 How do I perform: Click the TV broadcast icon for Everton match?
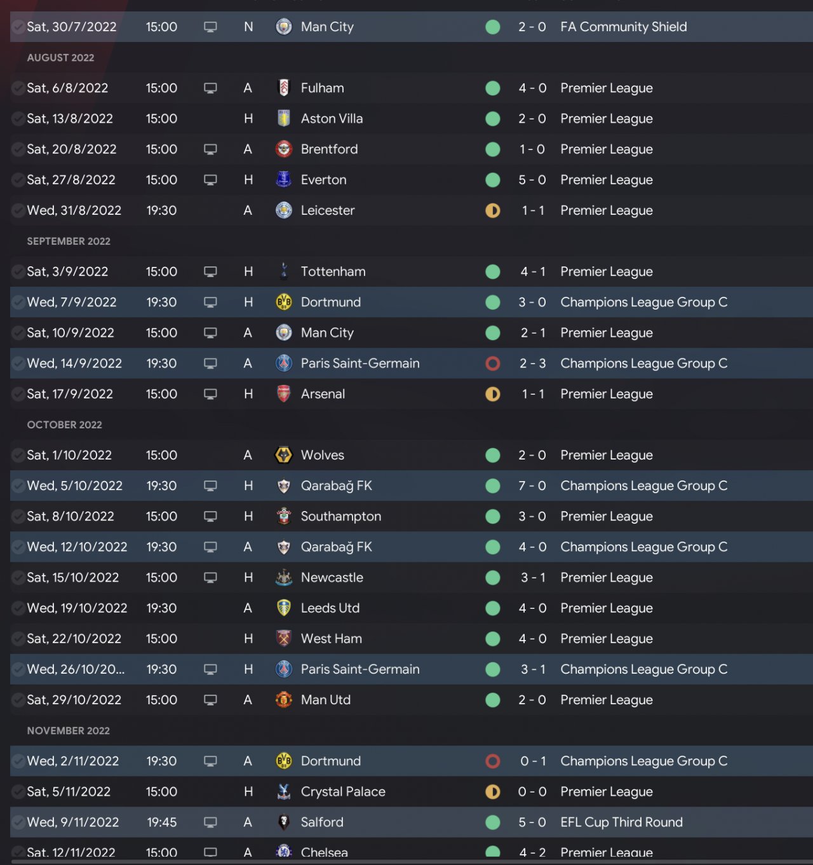(x=210, y=180)
